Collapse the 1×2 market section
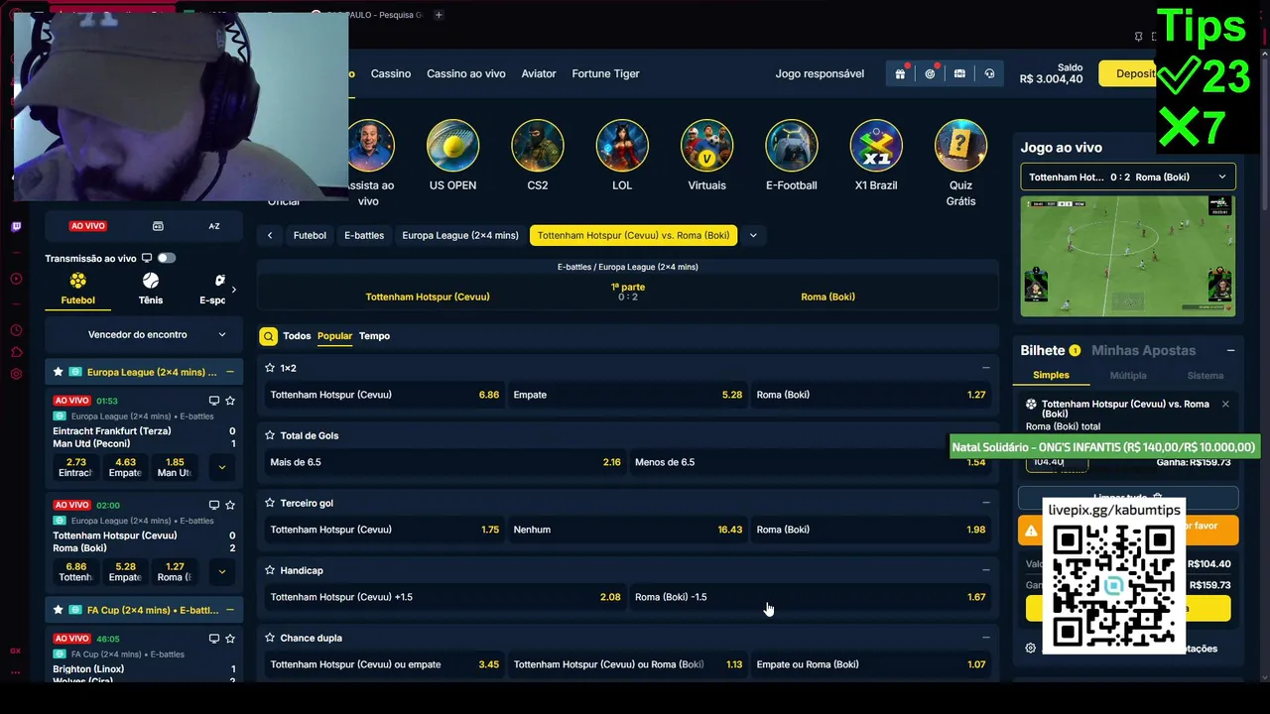 coord(985,368)
